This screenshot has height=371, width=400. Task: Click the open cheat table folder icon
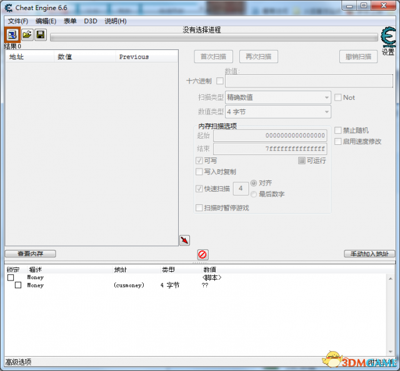click(27, 34)
